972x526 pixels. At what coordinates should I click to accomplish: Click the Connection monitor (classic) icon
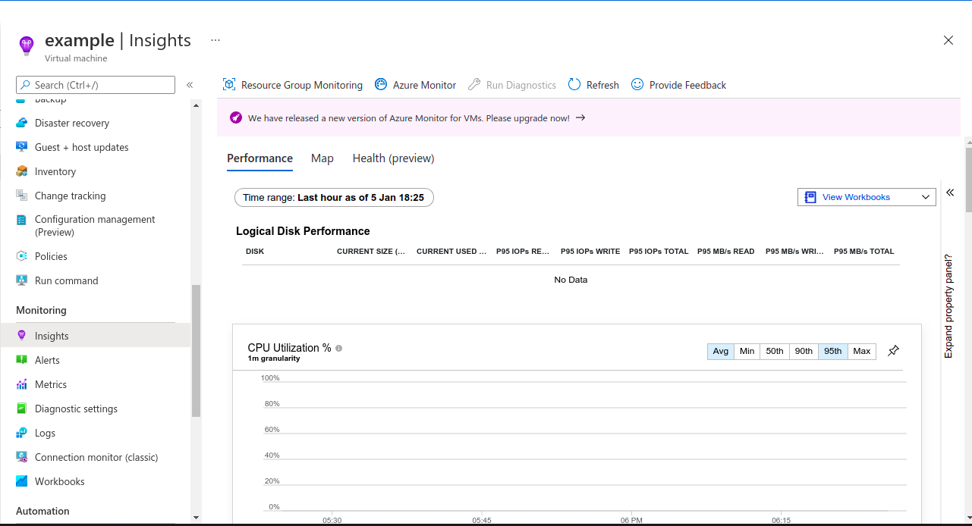(21, 457)
